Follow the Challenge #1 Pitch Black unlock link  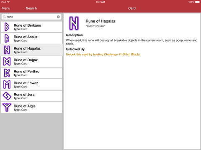point(103,55)
